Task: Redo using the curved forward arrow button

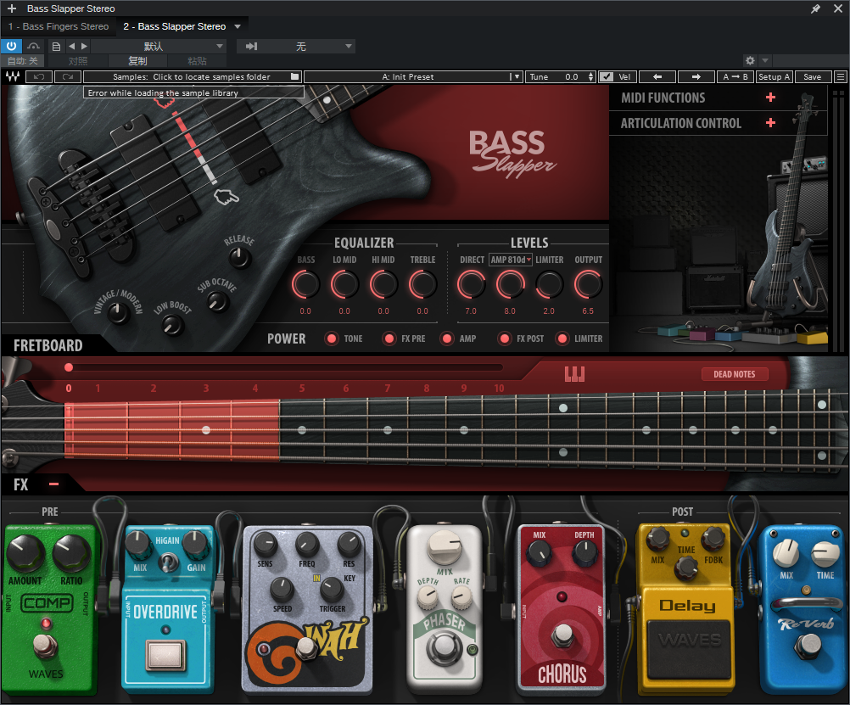Action: [x=68, y=76]
